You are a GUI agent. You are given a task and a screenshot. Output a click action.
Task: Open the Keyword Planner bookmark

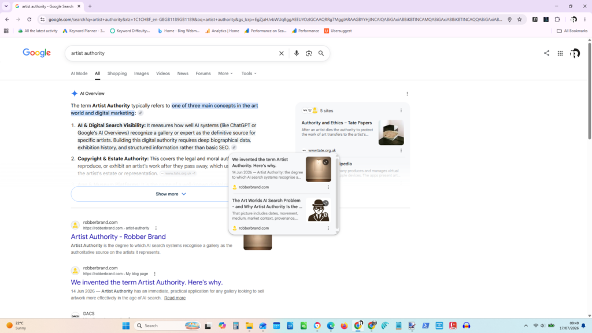[84, 31]
